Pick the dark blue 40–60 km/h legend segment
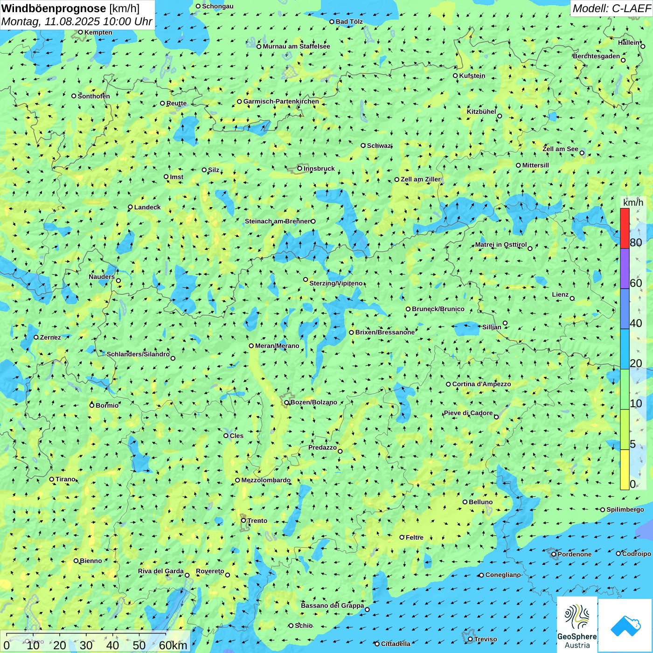 [625, 309]
